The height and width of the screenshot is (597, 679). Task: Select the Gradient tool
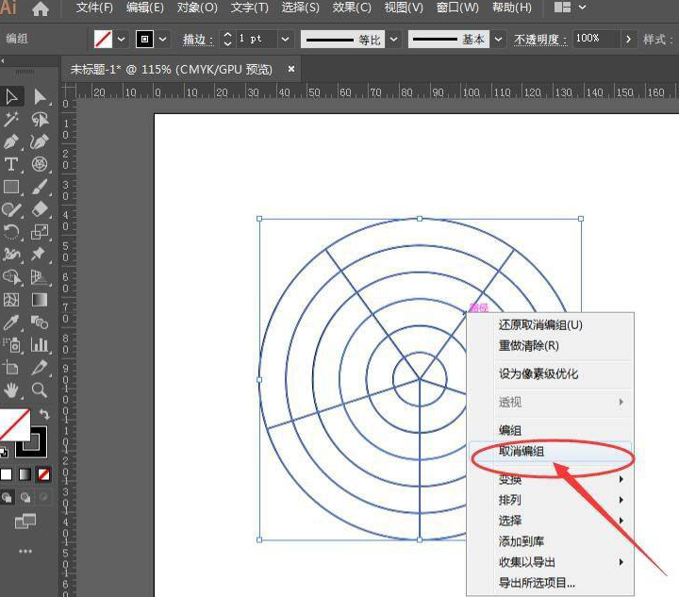[x=40, y=300]
